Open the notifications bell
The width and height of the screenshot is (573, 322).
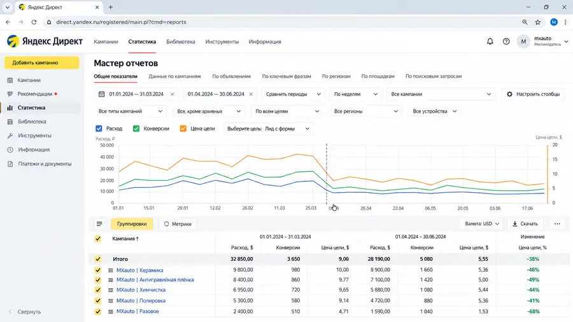point(490,41)
